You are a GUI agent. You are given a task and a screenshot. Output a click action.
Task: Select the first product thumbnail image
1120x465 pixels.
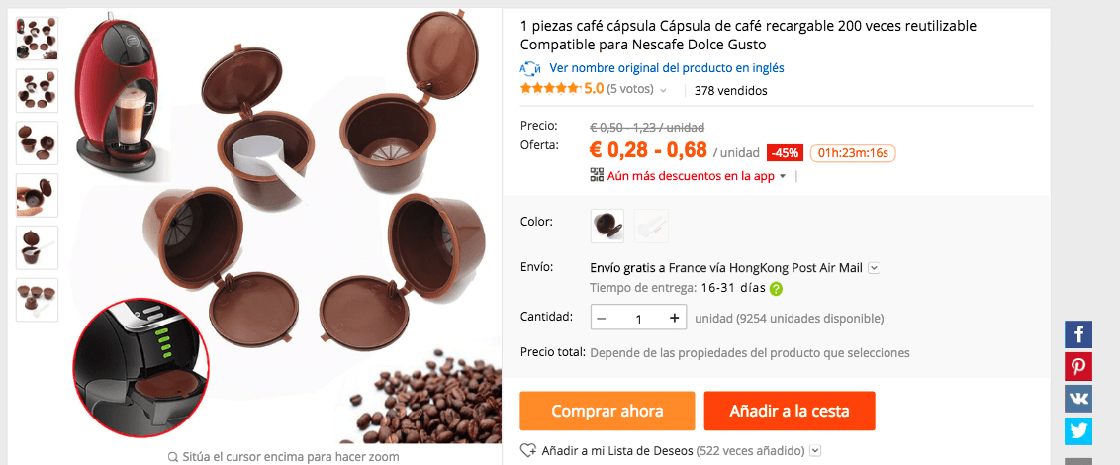38,39
